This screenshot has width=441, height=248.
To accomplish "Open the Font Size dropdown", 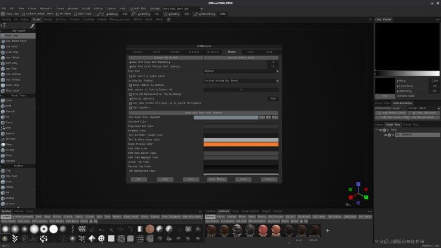I will pos(241,71).
